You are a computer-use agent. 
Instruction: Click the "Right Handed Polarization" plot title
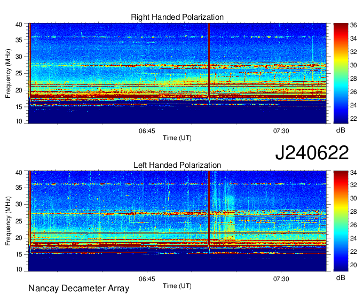[177, 17]
